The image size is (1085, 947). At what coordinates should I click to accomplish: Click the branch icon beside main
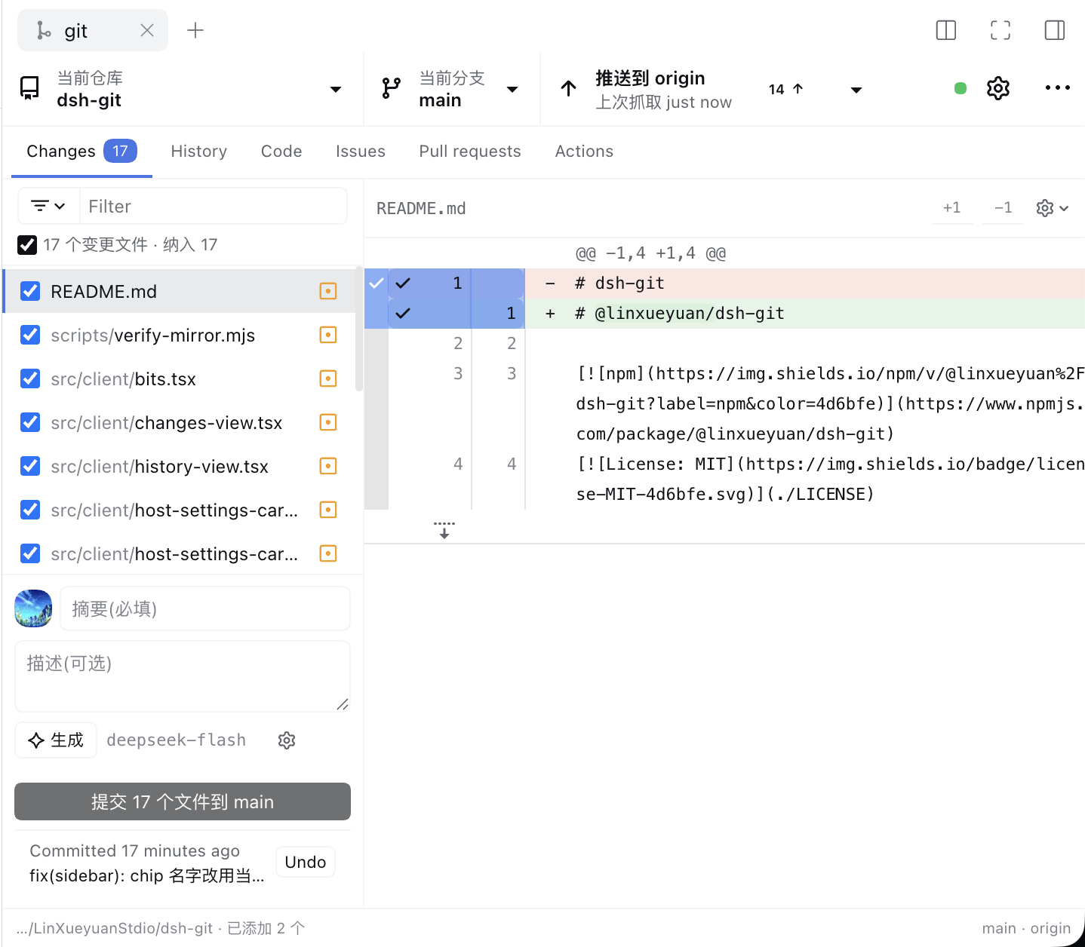click(x=391, y=88)
